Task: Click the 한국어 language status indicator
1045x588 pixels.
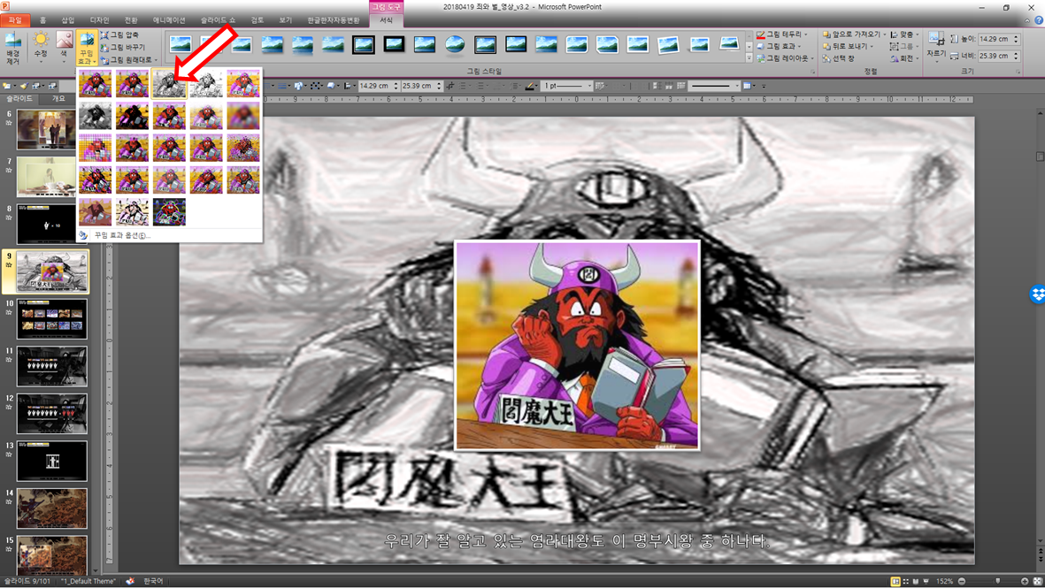Action: coord(153,581)
